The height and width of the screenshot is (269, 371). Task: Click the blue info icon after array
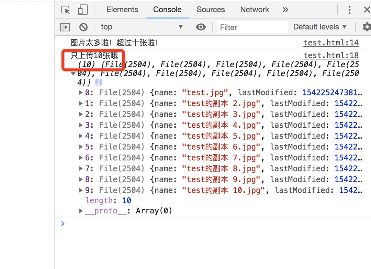99,82
